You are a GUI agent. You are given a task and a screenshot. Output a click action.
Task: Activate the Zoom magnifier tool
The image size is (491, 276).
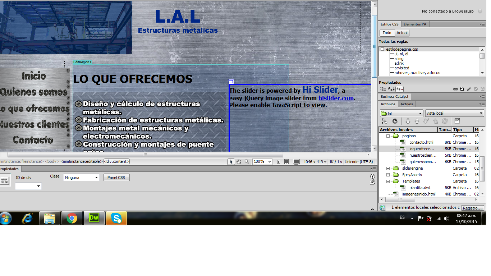point(247,162)
